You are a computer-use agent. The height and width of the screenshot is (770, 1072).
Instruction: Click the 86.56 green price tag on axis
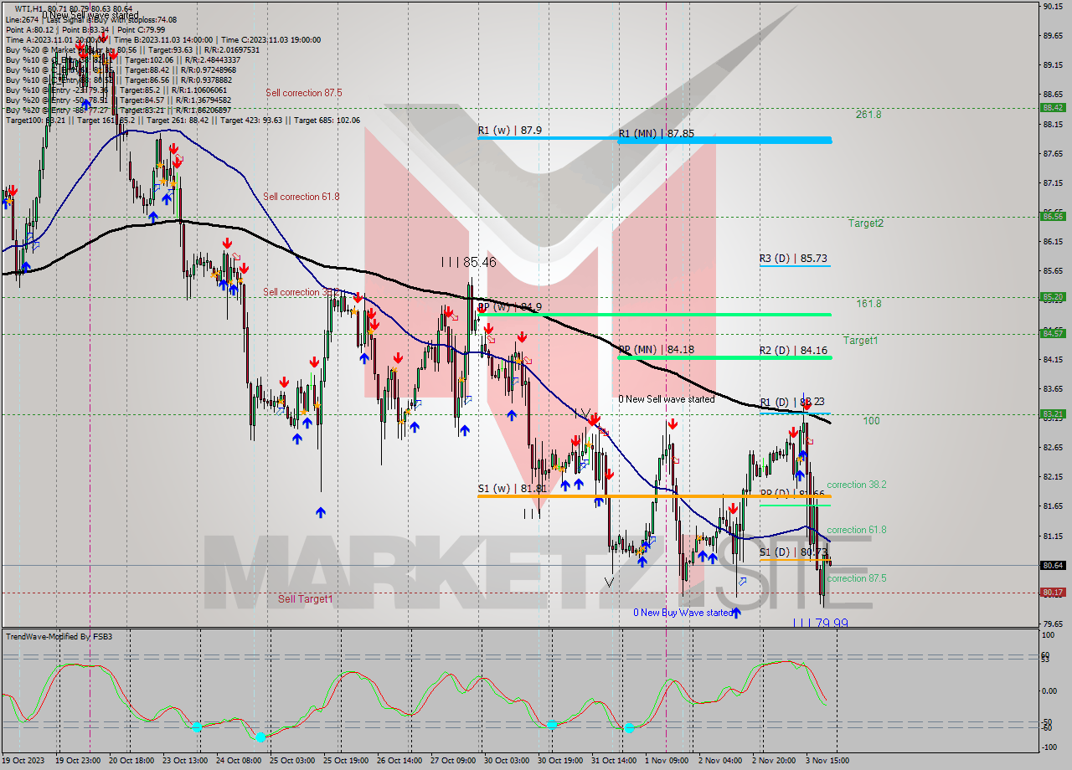(1053, 216)
